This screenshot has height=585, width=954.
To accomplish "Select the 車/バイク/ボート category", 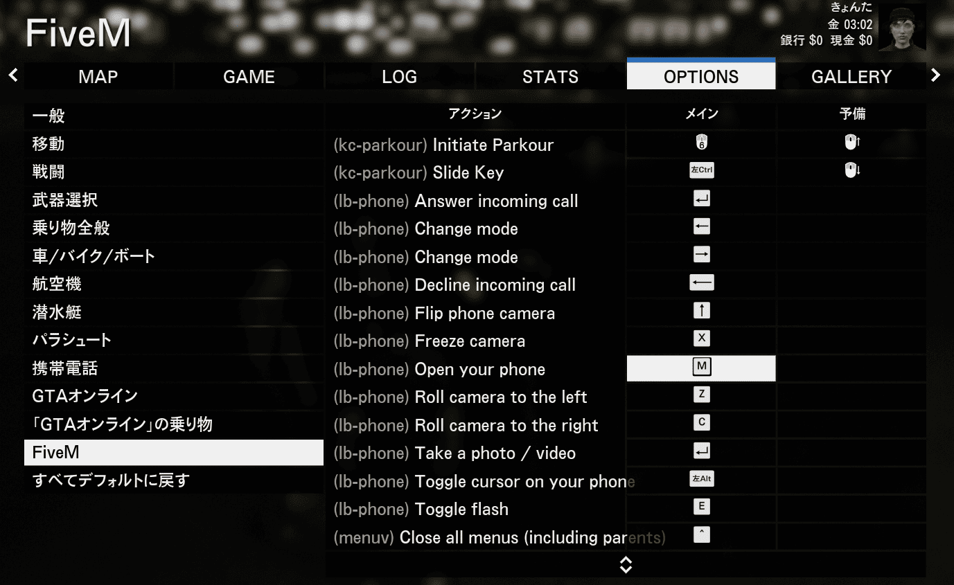I will pos(94,256).
